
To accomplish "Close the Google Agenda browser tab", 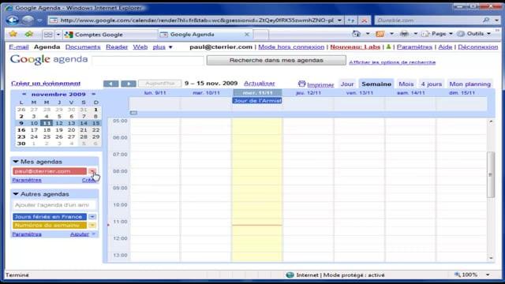I will 247,34.
